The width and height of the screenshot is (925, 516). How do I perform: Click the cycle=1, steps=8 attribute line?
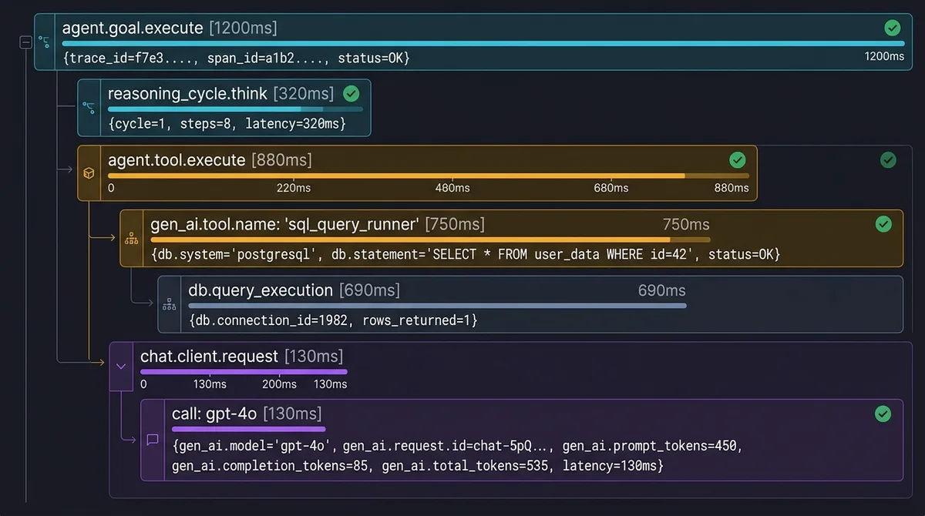coord(227,123)
